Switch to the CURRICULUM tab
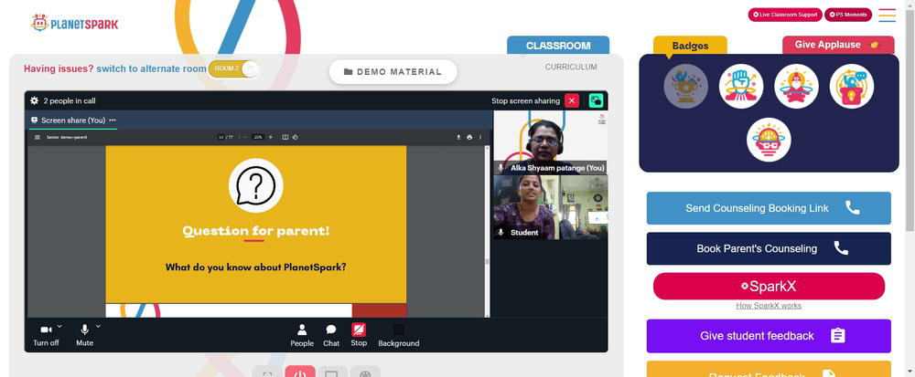This screenshot has height=377, width=915. (x=571, y=67)
